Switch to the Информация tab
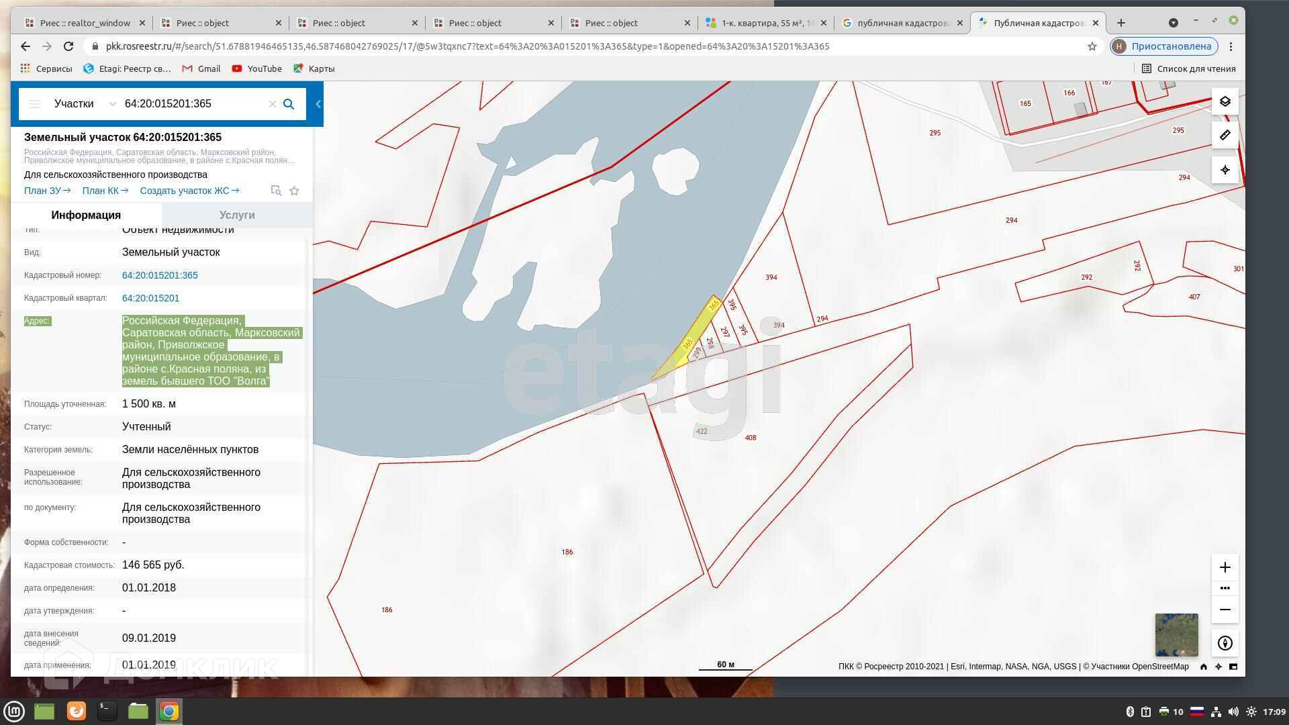1289x725 pixels. 86,215
